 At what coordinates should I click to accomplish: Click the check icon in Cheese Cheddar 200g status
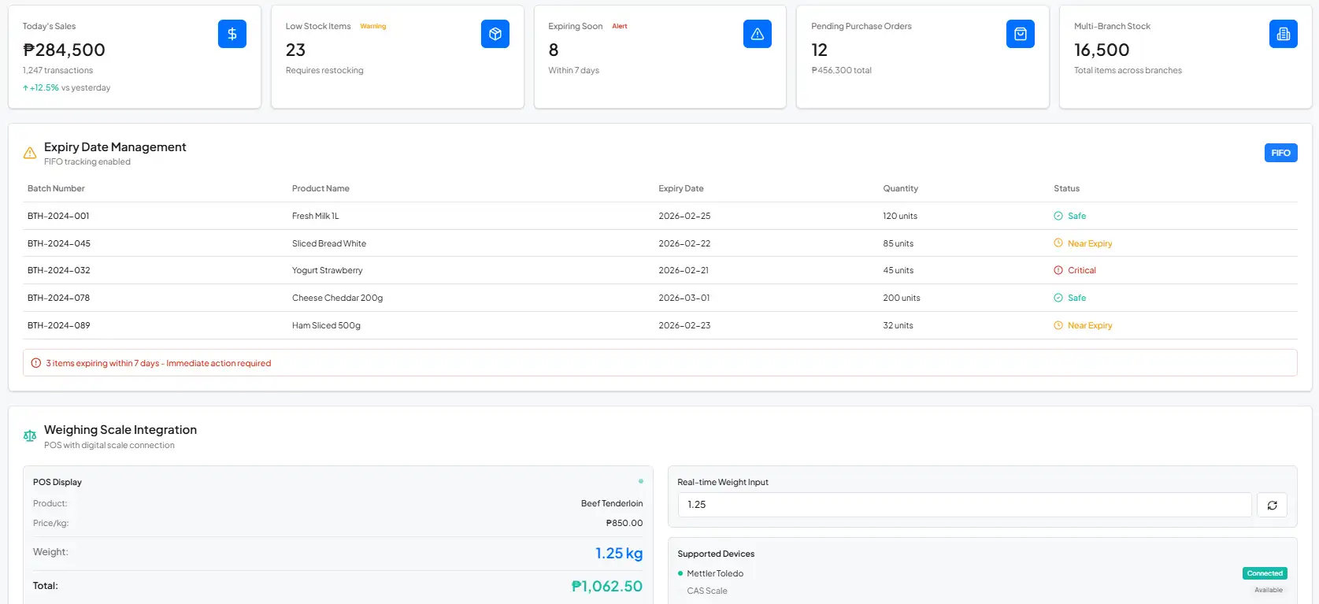click(1058, 298)
